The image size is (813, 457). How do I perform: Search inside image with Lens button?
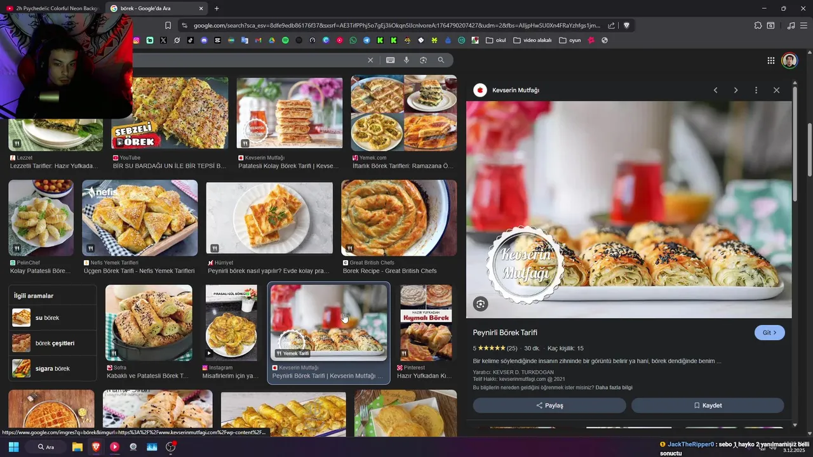(x=480, y=304)
